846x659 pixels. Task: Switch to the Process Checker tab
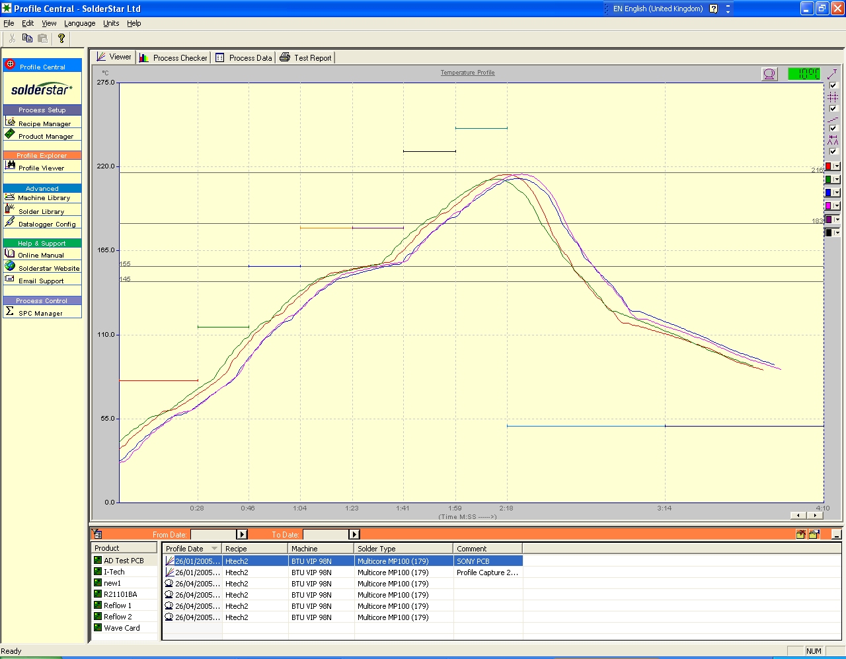pos(173,58)
